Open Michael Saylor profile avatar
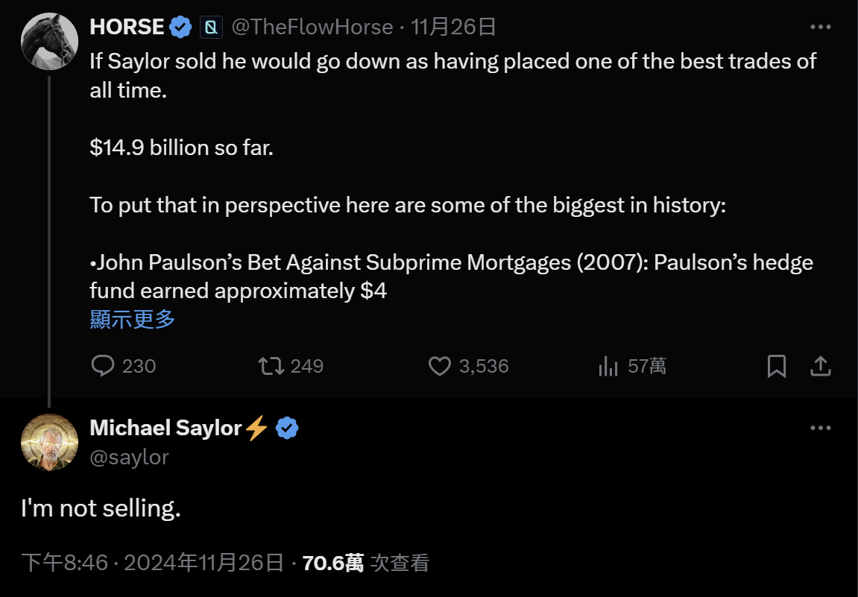This screenshot has width=858, height=597. [49, 442]
